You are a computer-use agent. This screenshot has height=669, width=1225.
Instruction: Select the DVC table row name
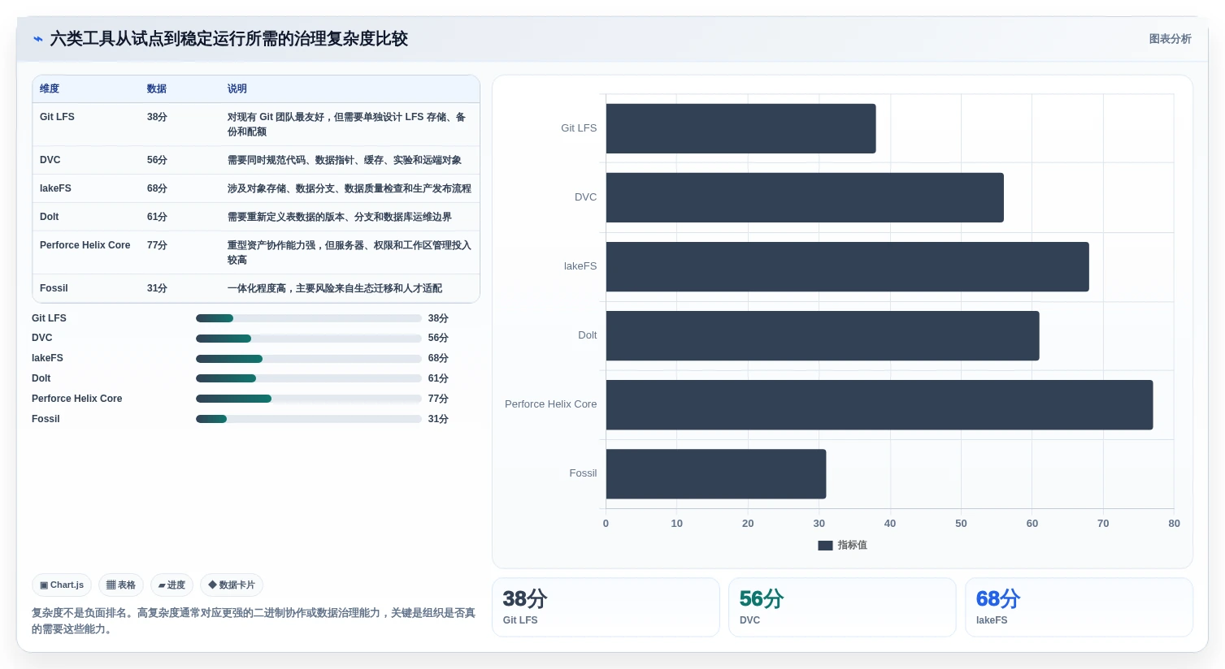50,160
